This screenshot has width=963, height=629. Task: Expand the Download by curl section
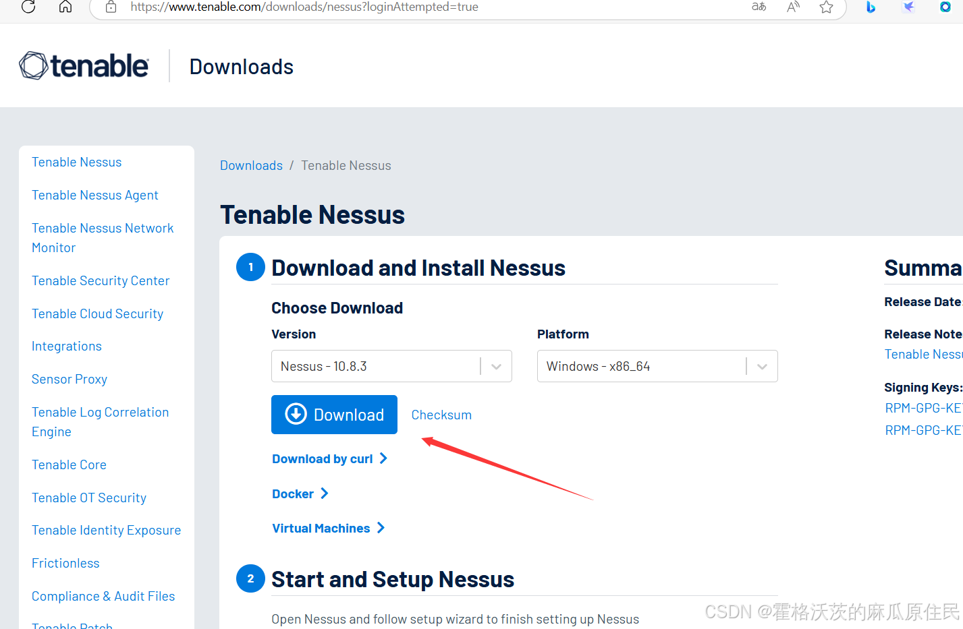point(329,459)
